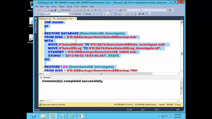Toggle Include Client Statistics icon
The width and height of the screenshot is (212, 119).
point(116,14)
